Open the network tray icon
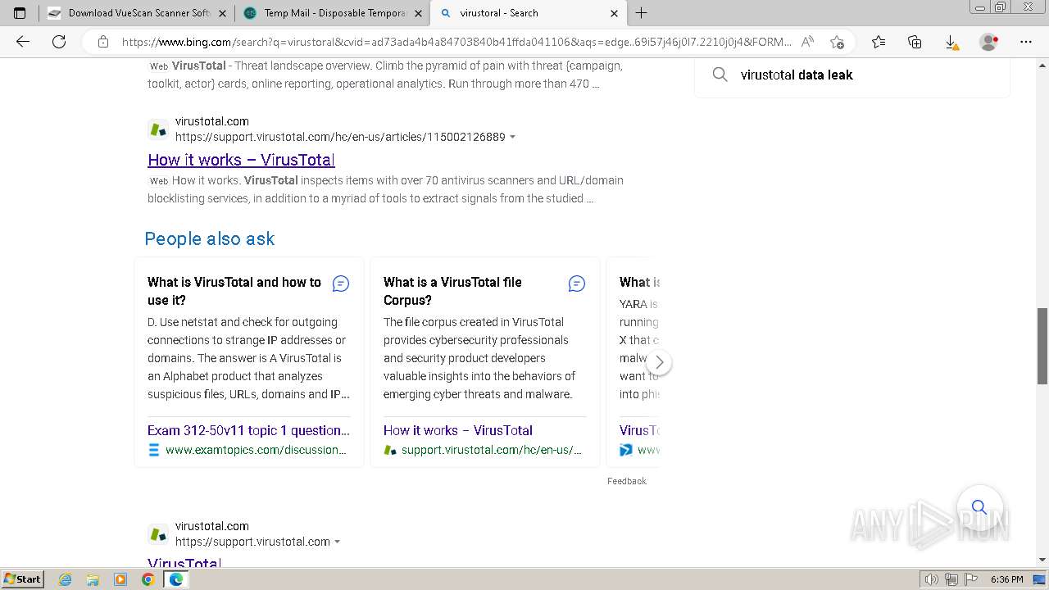This screenshot has width=1049, height=590. point(951,579)
